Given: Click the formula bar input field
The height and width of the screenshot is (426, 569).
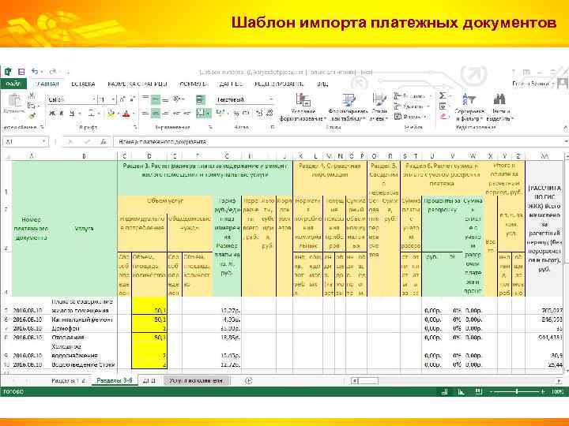Looking at the screenshot, I should [x=338, y=142].
